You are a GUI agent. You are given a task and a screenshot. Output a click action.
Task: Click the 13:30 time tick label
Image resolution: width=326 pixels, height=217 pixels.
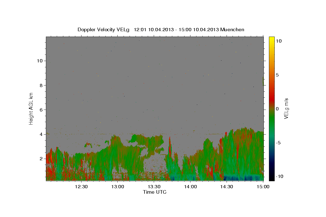point(154,187)
